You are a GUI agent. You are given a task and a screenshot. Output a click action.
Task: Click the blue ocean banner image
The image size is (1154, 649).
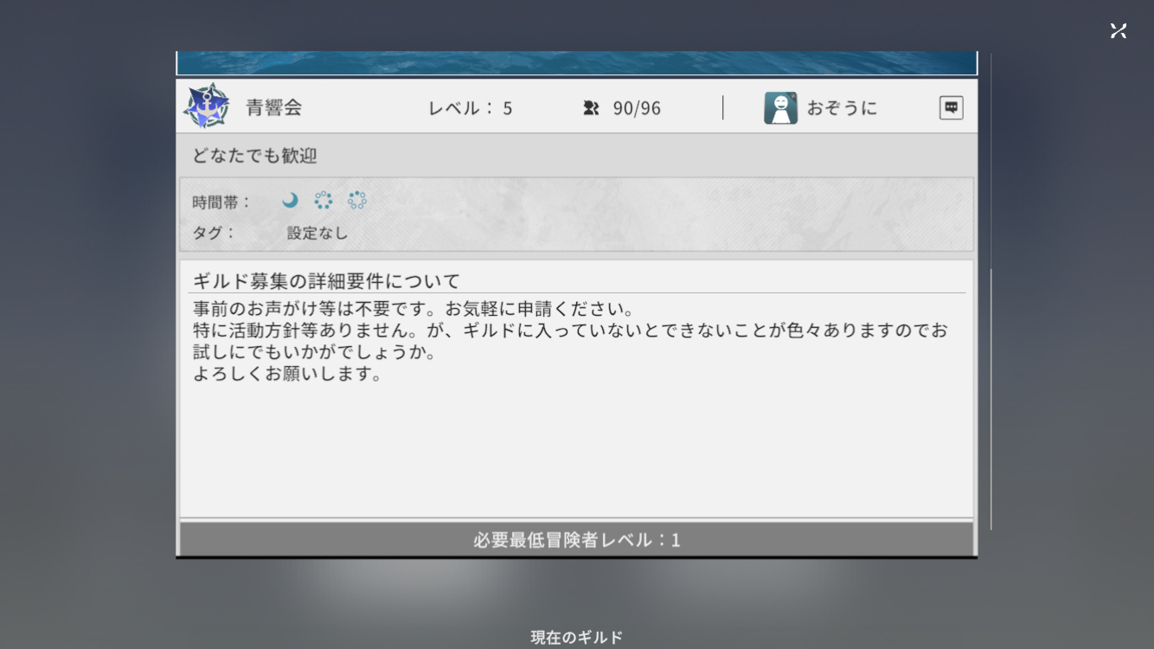576,62
